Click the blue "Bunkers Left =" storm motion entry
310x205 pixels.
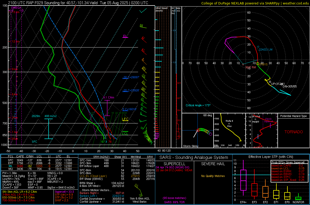tap(102, 196)
